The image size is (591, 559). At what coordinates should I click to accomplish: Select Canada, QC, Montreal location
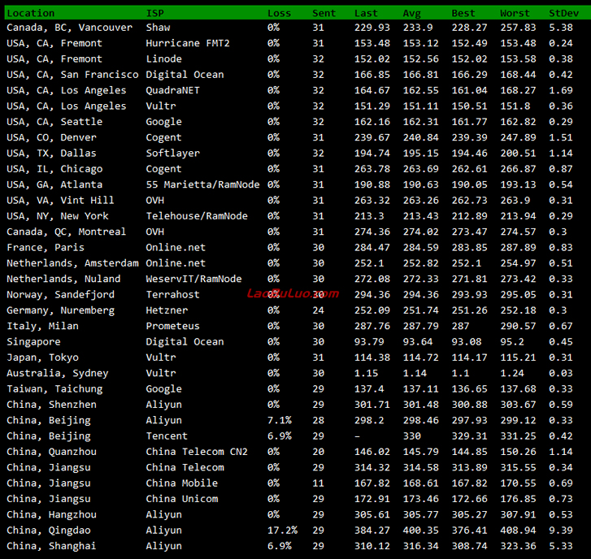coord(67,232)
